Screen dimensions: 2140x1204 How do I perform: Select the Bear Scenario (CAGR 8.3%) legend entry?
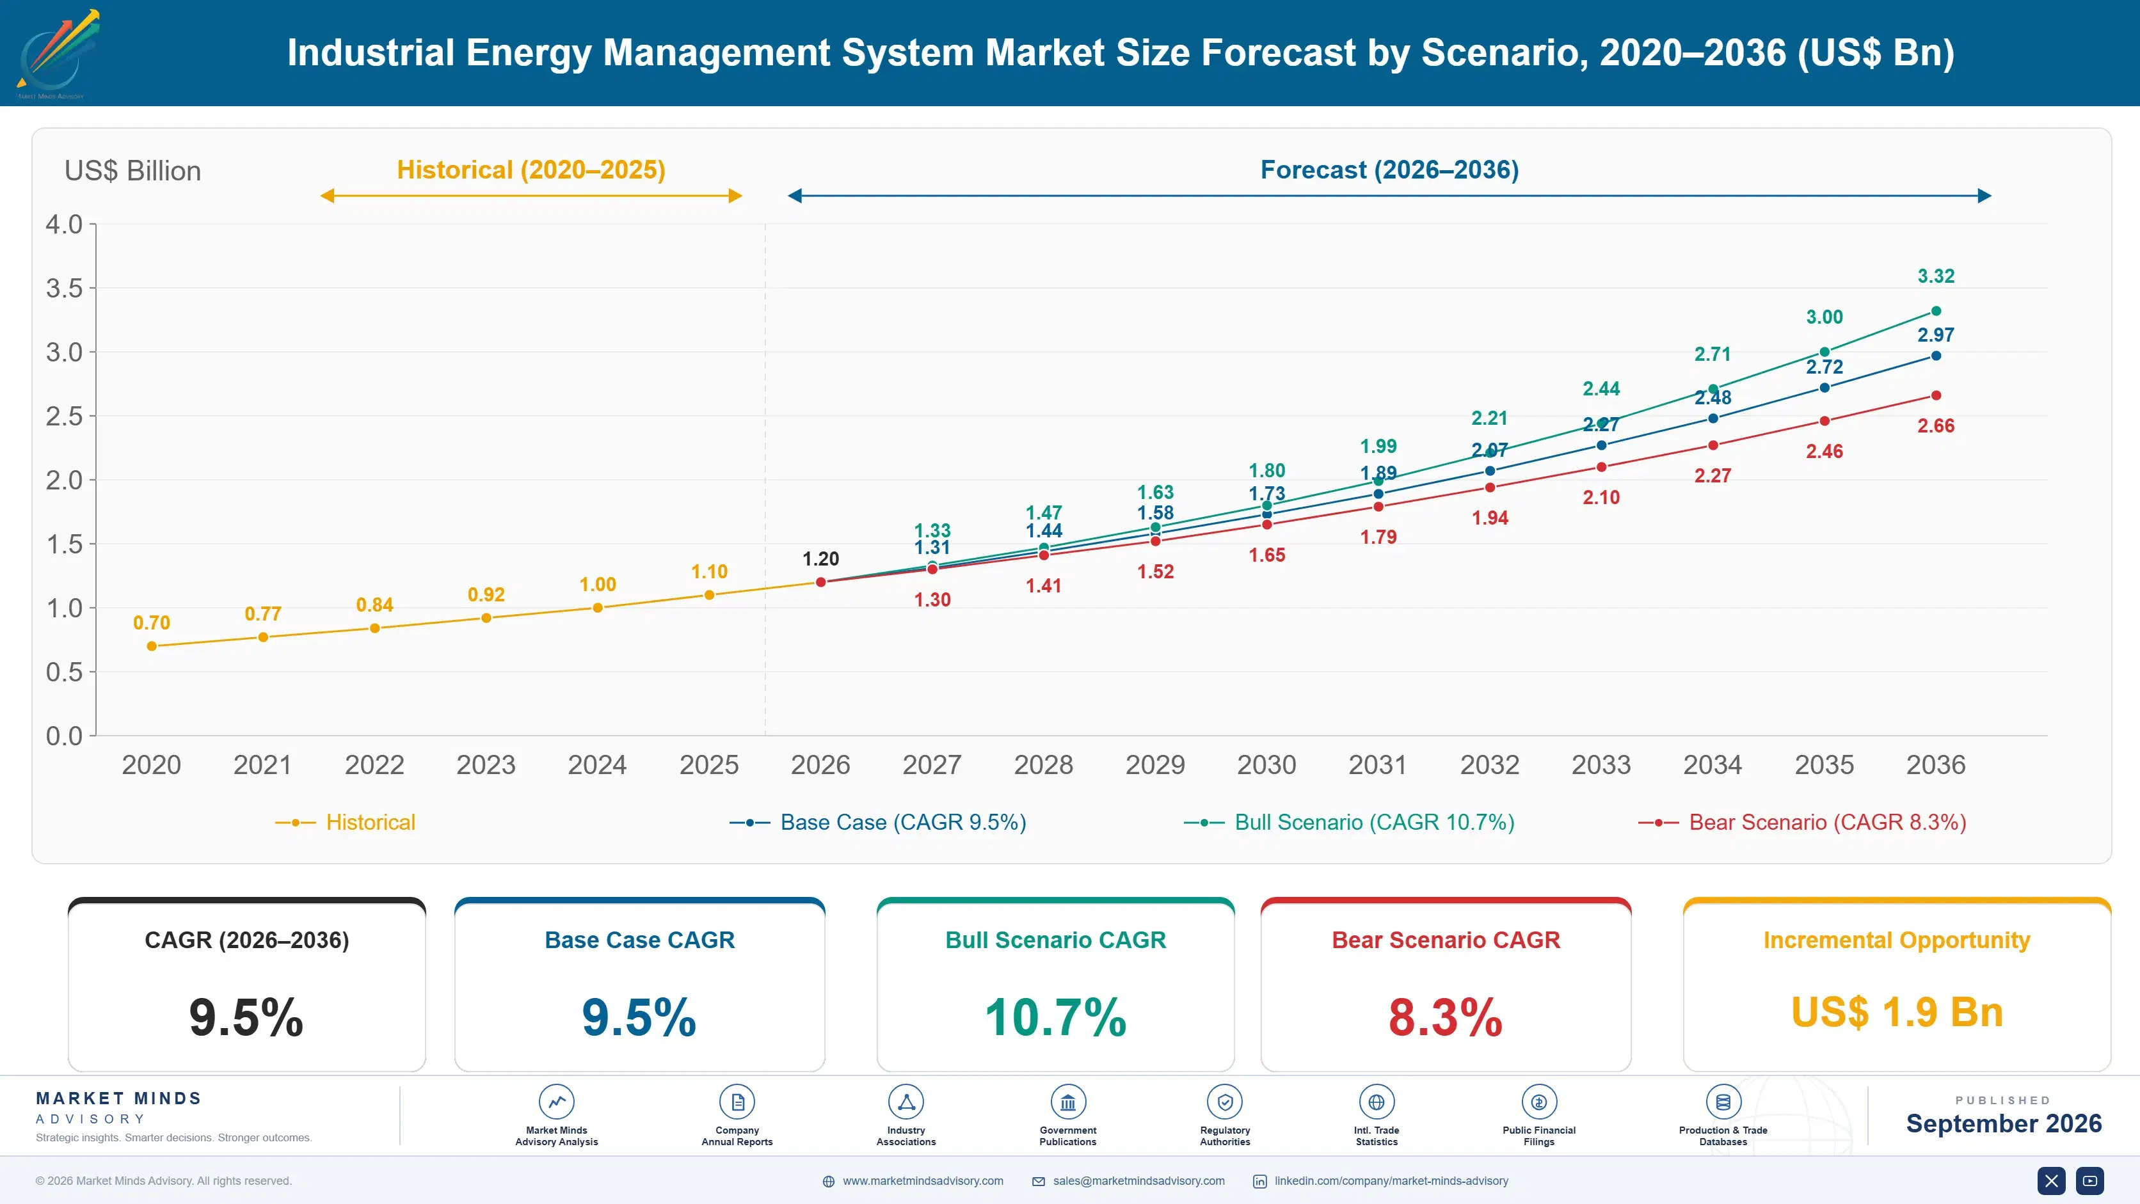1802,822
